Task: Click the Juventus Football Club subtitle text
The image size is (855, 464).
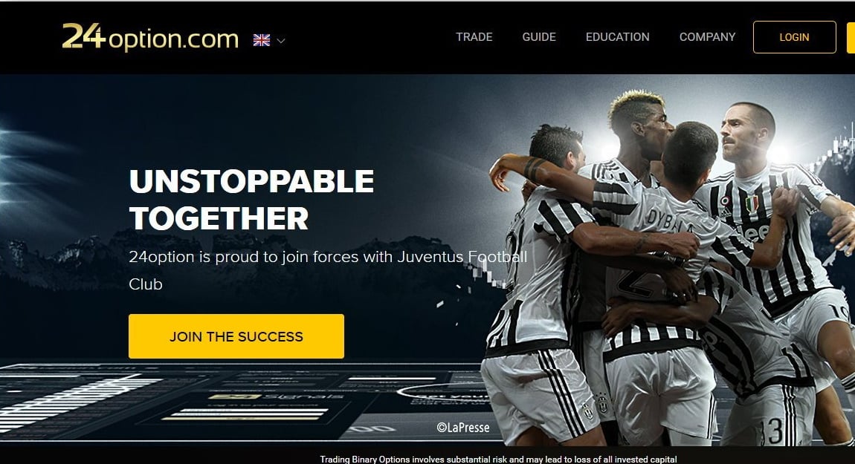Action: (328, 270)
